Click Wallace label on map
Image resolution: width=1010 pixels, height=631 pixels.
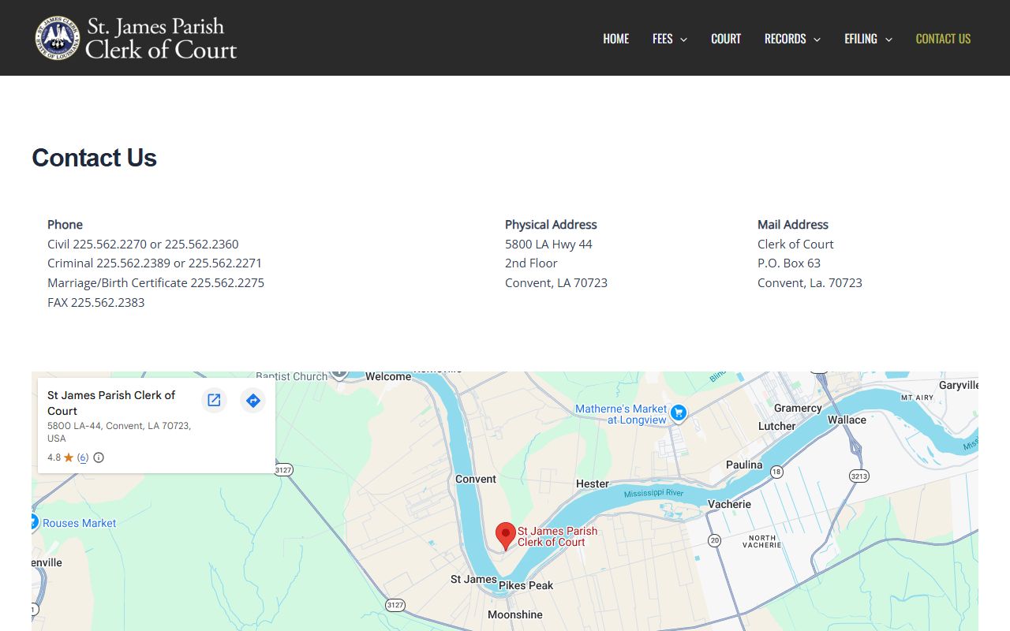click(847, 420)
